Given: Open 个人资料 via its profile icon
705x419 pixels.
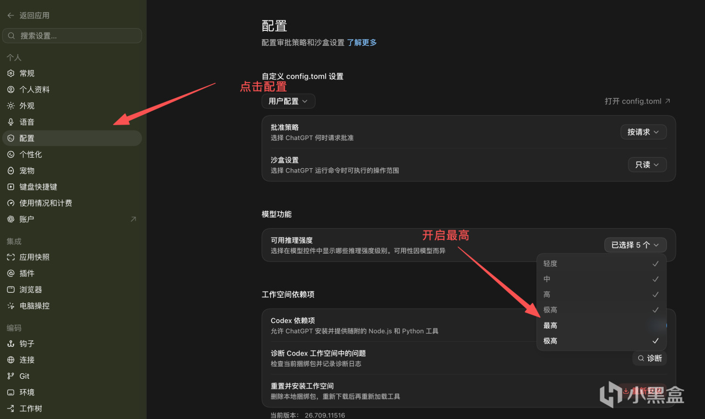Looking at the screenshot, I should tap(10, 89).
